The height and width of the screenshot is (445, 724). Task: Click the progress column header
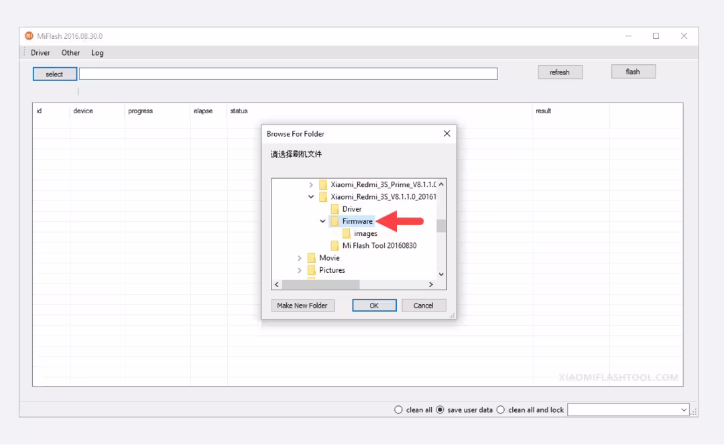tap(140, 111)
